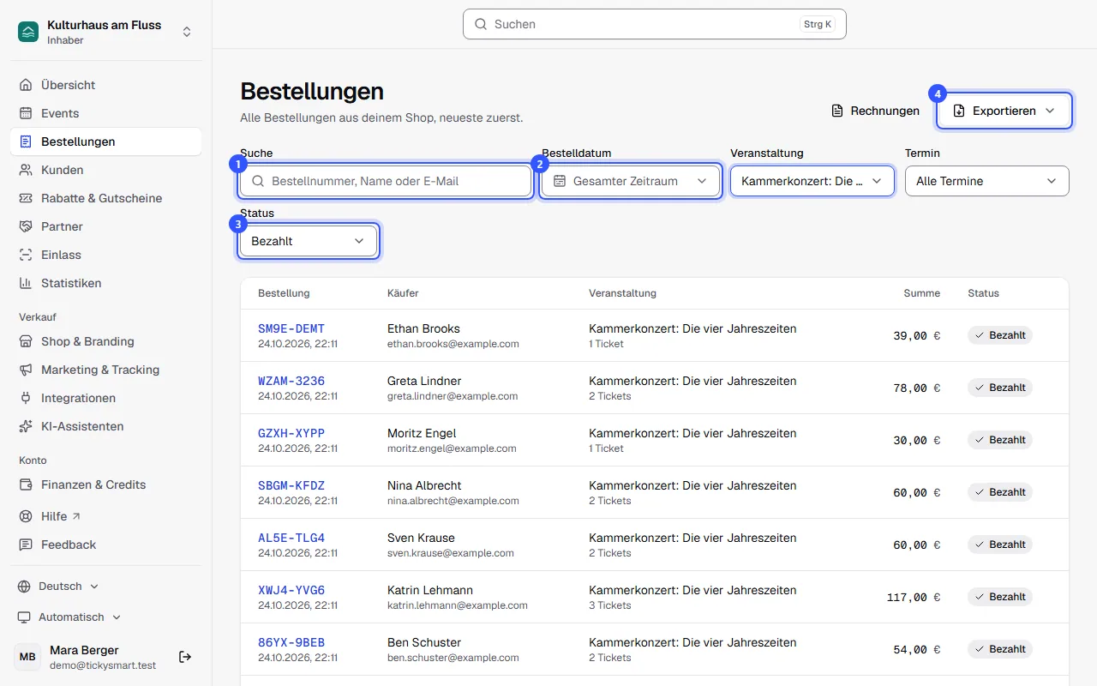Click the Bezahlt badge for Sven Krause
This screenshot has height=686, width=1097.
1000,545
